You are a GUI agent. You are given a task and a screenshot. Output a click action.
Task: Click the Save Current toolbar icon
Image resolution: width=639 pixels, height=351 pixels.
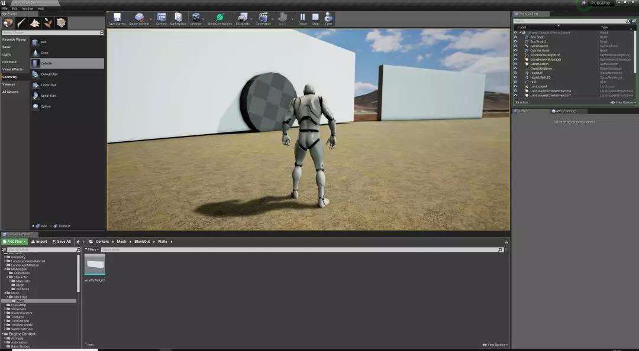[x=117, y=19]
